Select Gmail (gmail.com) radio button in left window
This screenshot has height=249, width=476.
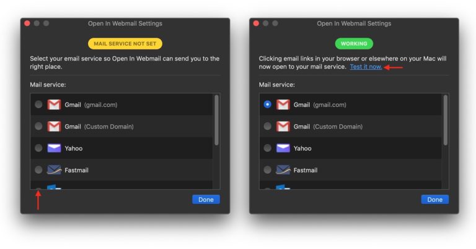point(38,104)
